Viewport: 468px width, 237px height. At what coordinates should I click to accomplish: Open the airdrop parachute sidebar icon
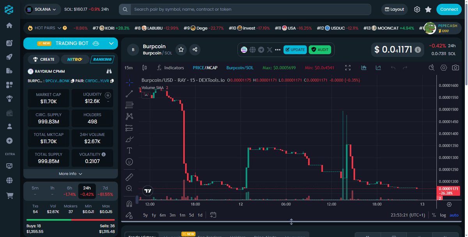pyautogui.click(x=9, y=98)
